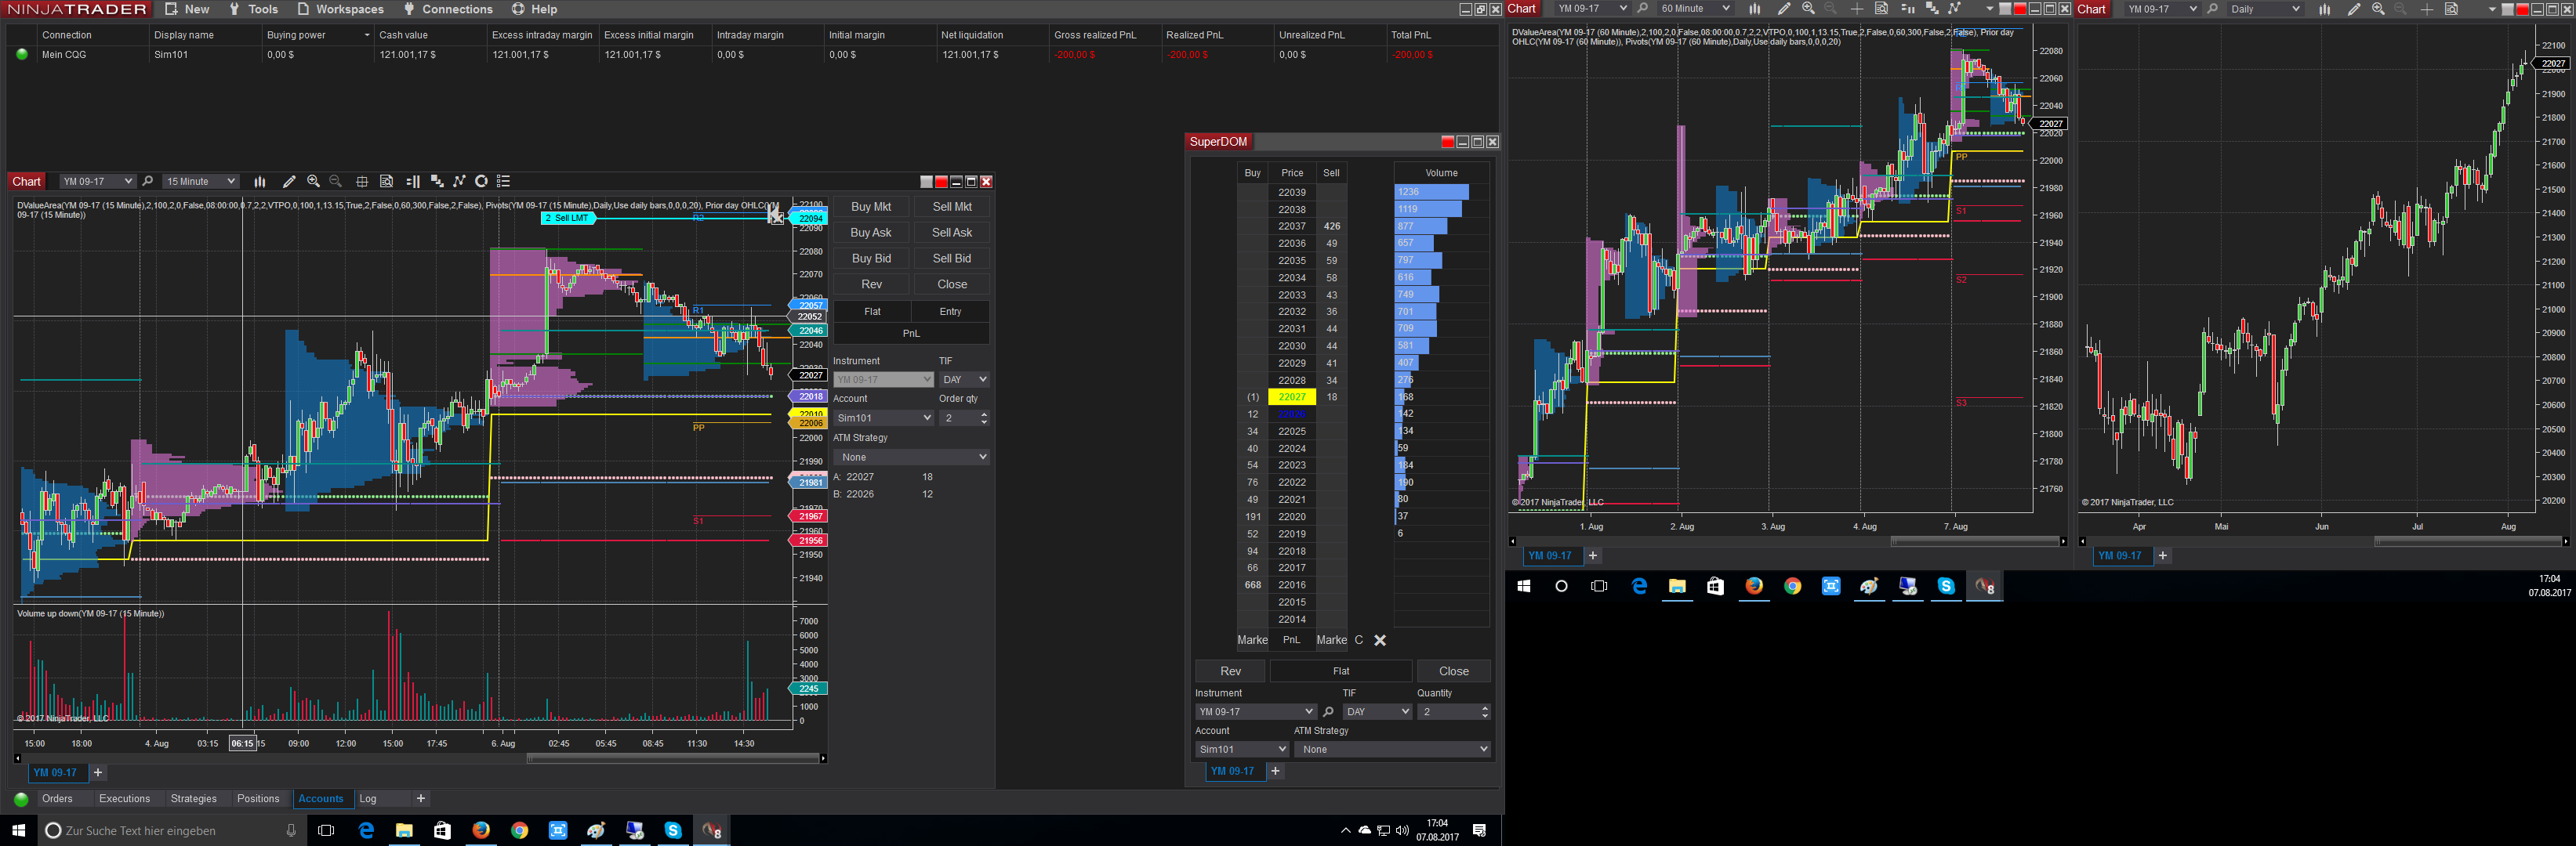Click gray interval link square in 15 Minute chart

[926, 182]
